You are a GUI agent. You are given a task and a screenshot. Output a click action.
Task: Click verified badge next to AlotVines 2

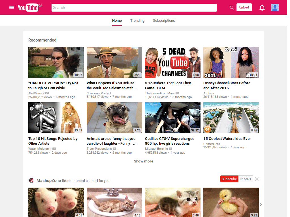tap(47, 93)
